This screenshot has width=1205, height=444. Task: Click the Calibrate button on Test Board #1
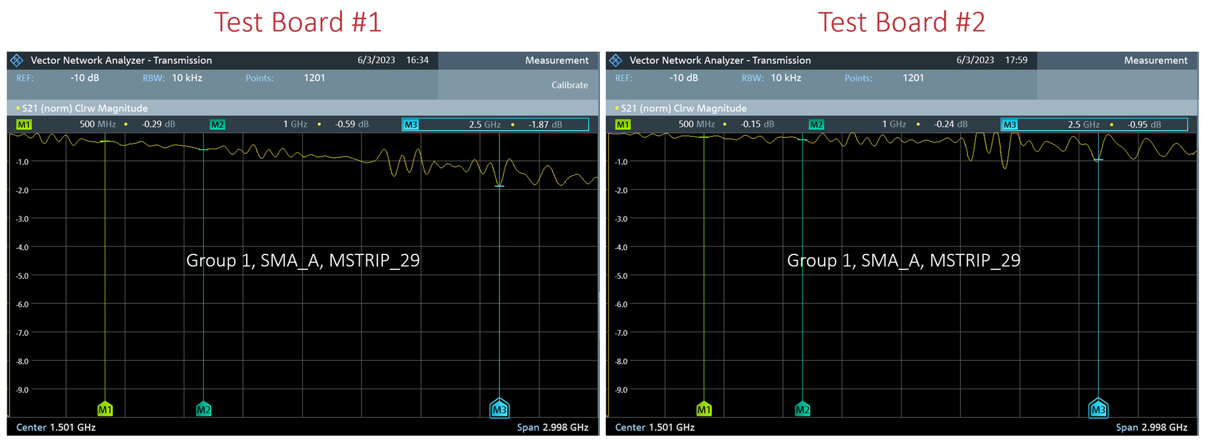[x=570, y=85]
